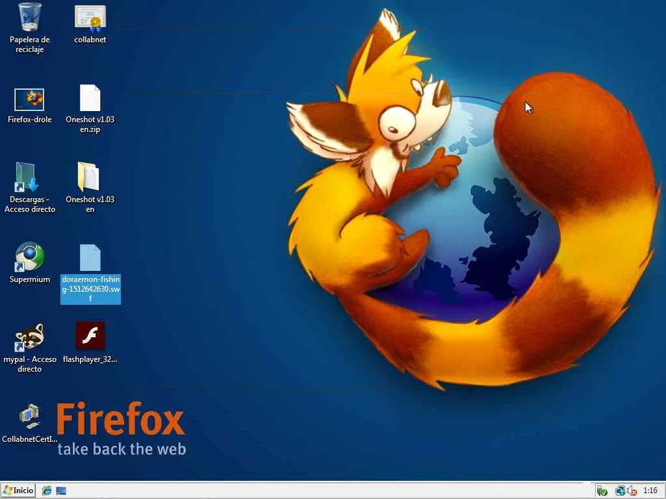Click the 'Firefox-drole' label text

click(30, 120)
